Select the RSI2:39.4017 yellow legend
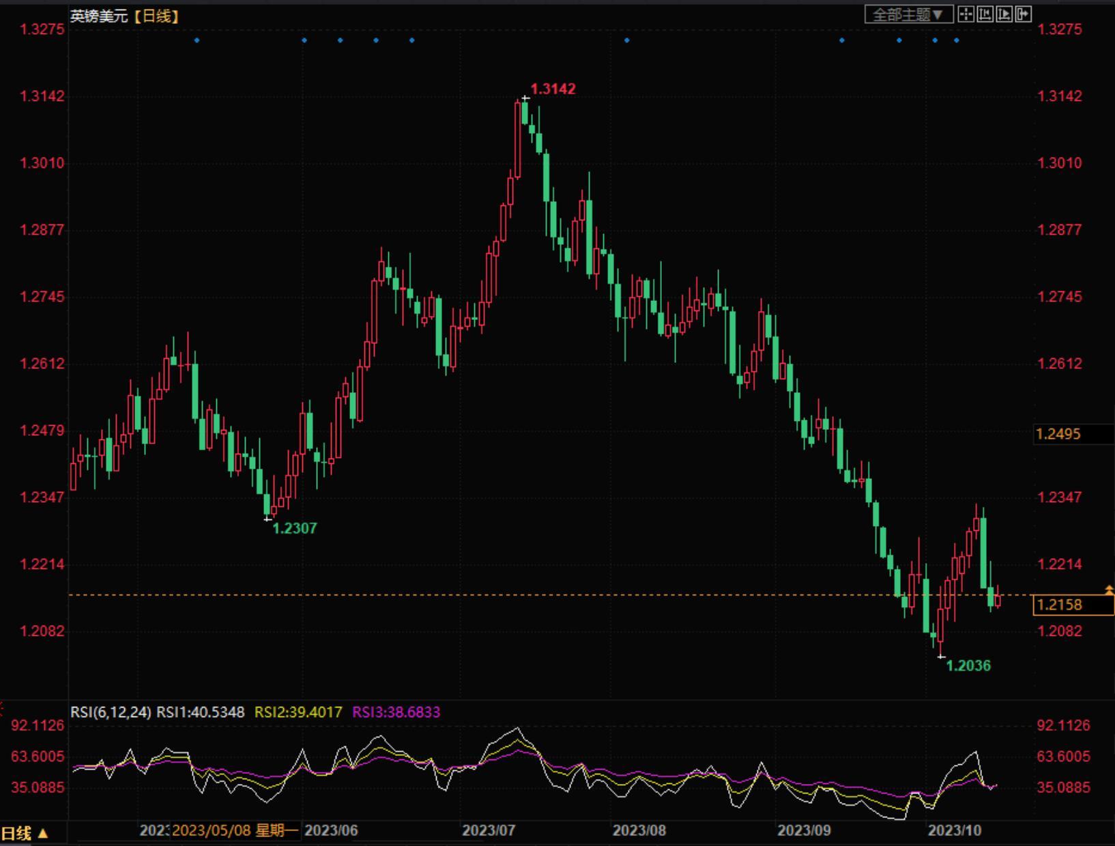Screen dimensions: 1115x846 coord(298,712)
